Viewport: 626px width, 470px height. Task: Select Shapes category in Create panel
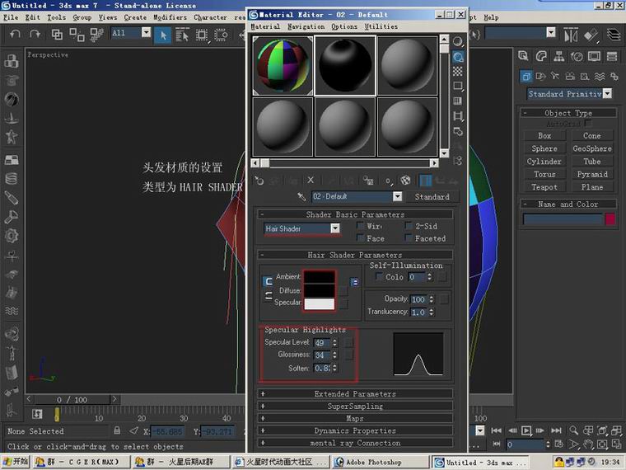pyautogui.click(x=540, y=76)
